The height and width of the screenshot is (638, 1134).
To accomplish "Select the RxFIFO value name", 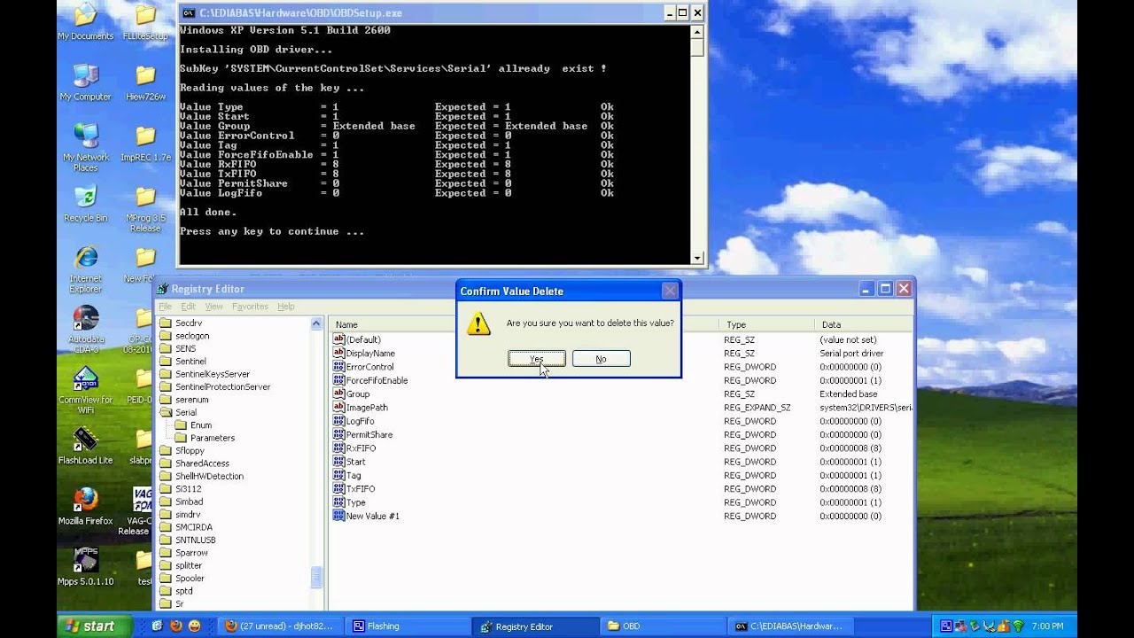I will (361, 448).
